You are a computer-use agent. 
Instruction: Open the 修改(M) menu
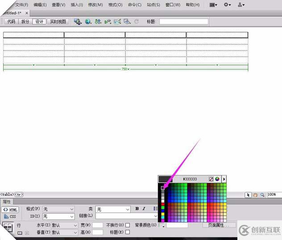click(x=95, y=5)
